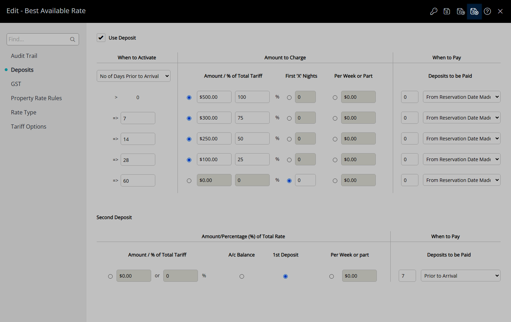Screen dimensions: 511x322
Task: Edit the 75 percent field
Action: [x=252, y=118]
